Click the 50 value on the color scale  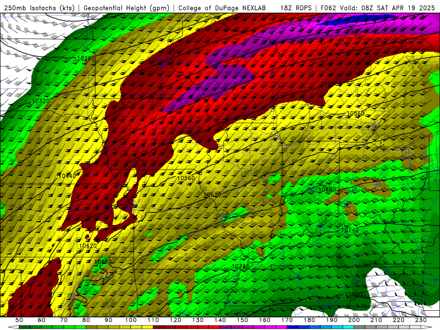(19, 320)
